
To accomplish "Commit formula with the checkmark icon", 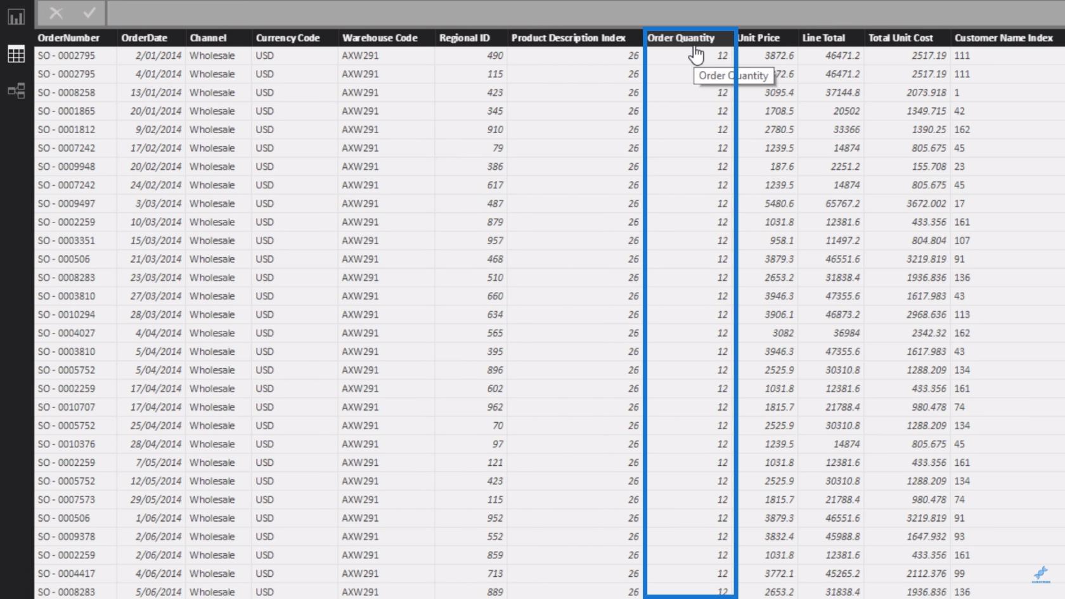I will tap(89, 13).
